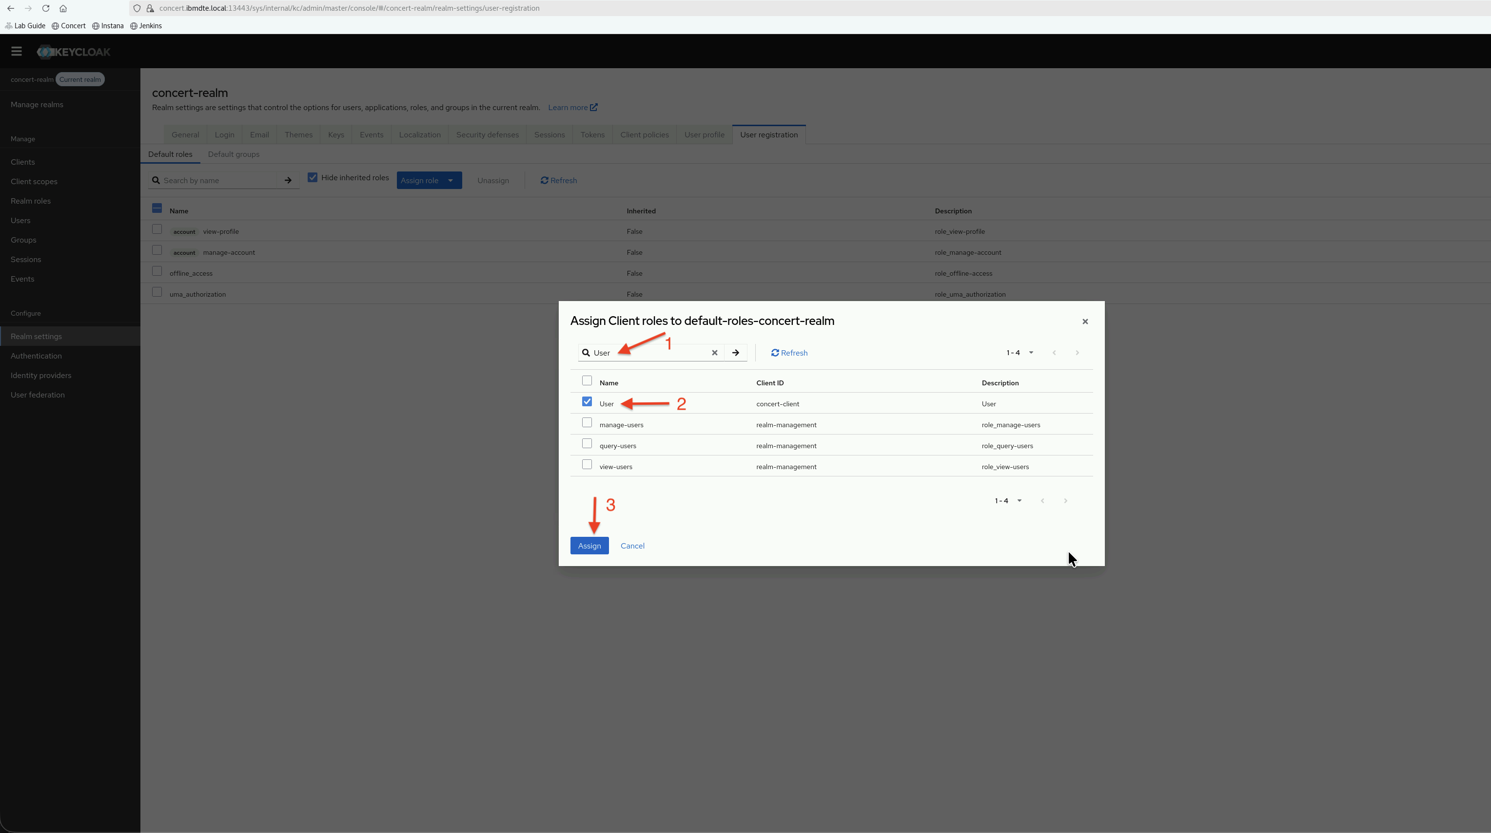Toggle Hide inherited roles checkbox
1491x833 pixels.
click(313, 178)
